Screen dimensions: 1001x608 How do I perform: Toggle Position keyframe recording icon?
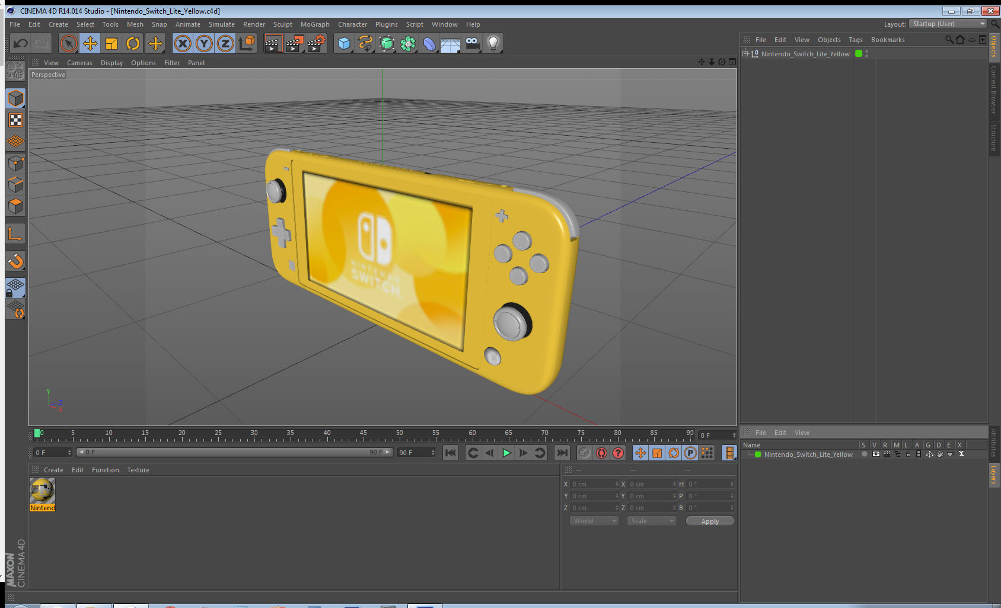point(640,453)
